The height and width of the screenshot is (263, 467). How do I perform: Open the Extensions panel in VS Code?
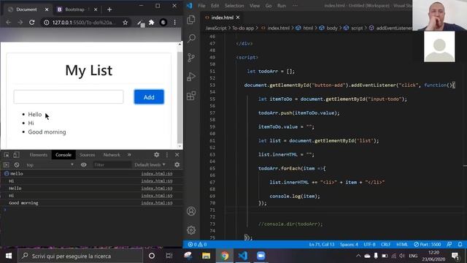(x=191, y=96)
